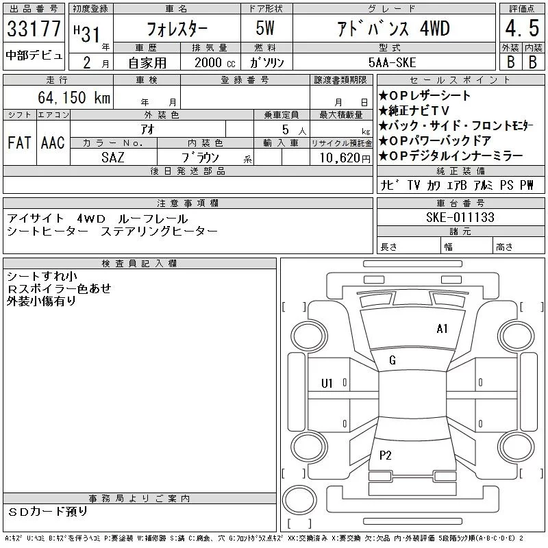
Task: Click the P2 mark on the rear
Action: coord(386,455)
